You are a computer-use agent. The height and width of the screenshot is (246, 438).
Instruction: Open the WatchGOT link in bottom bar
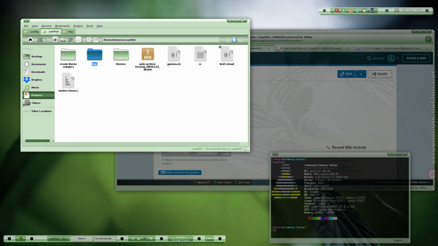point(202,182)
